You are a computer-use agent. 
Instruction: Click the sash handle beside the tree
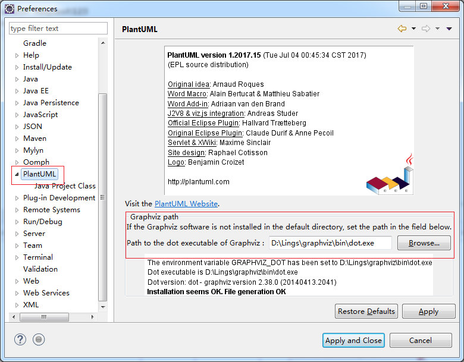tap(114, 170)
